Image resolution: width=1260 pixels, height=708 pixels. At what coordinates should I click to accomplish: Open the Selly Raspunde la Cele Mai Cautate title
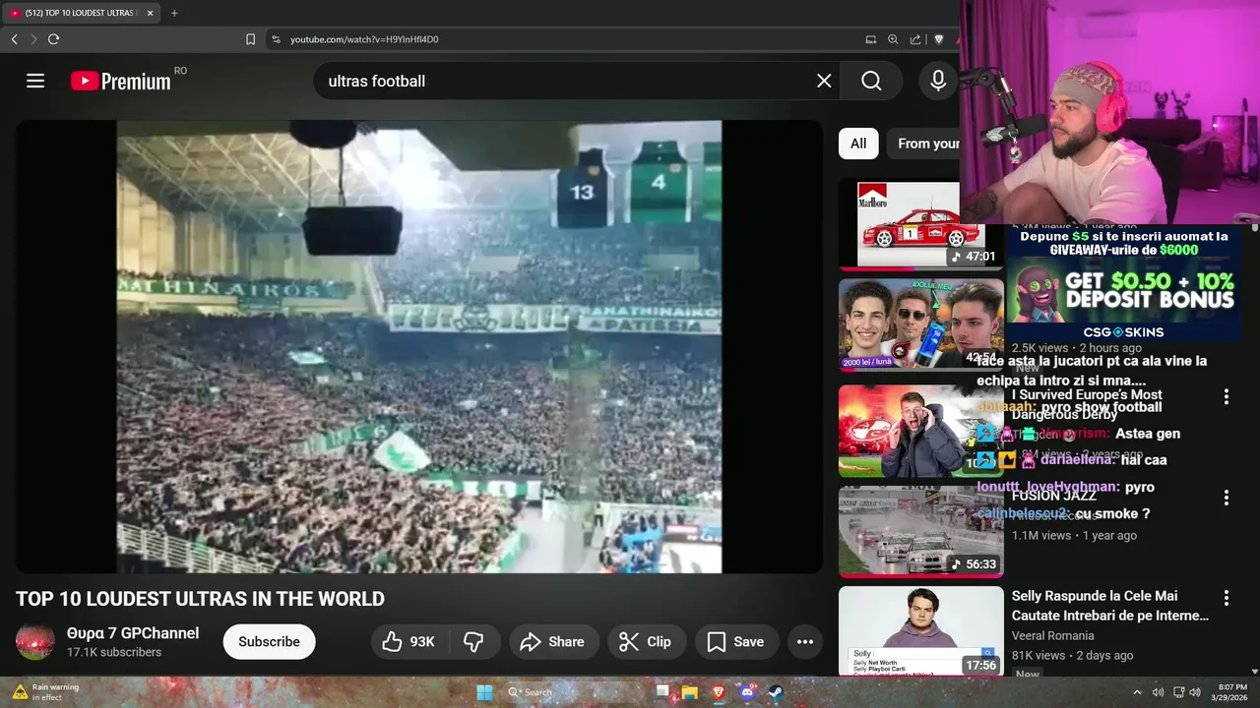click(x=1109, y=606)
